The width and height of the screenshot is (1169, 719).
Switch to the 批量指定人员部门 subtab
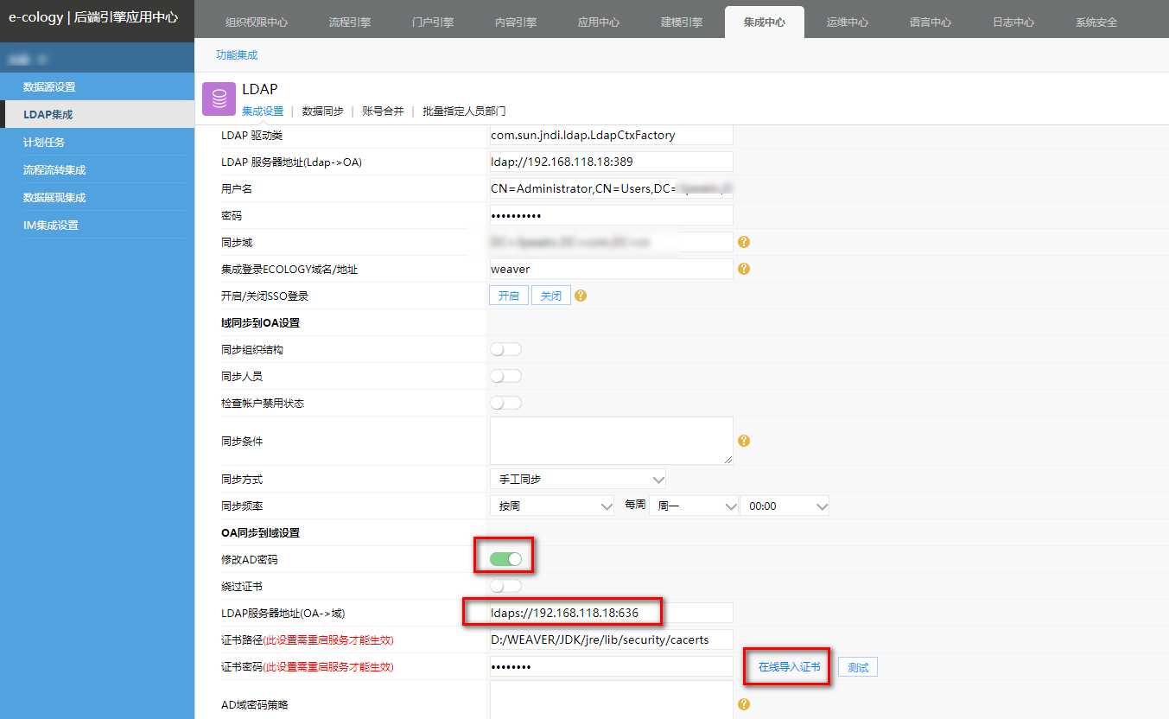coord(464,111)
